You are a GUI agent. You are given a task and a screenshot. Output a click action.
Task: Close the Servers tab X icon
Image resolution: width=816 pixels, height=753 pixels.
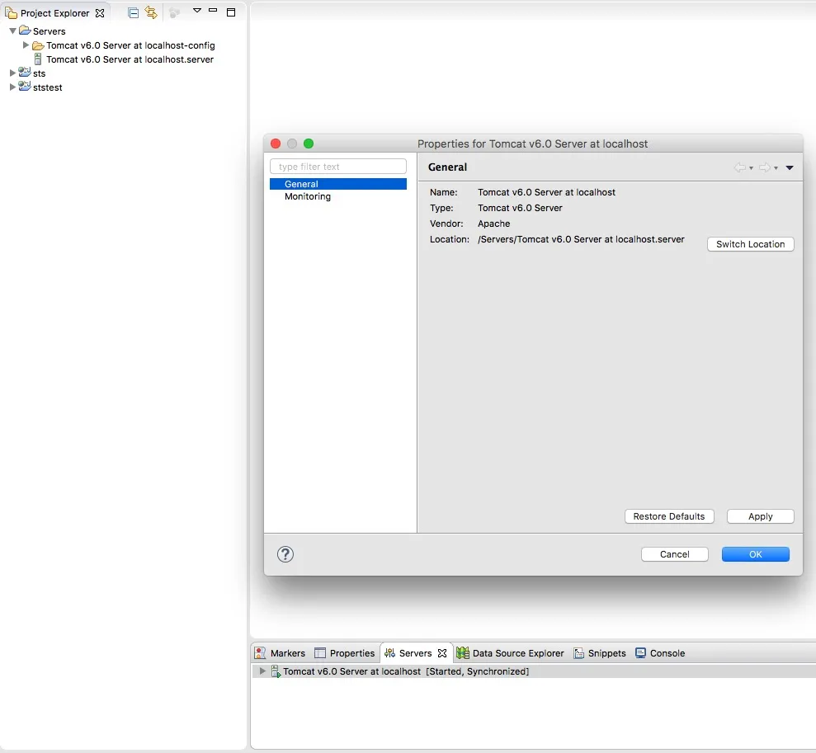coord(442,653)
